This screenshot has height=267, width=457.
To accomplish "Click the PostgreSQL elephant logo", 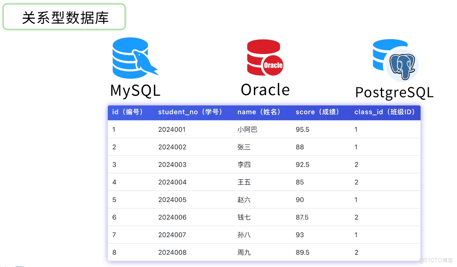I will 394,59.
